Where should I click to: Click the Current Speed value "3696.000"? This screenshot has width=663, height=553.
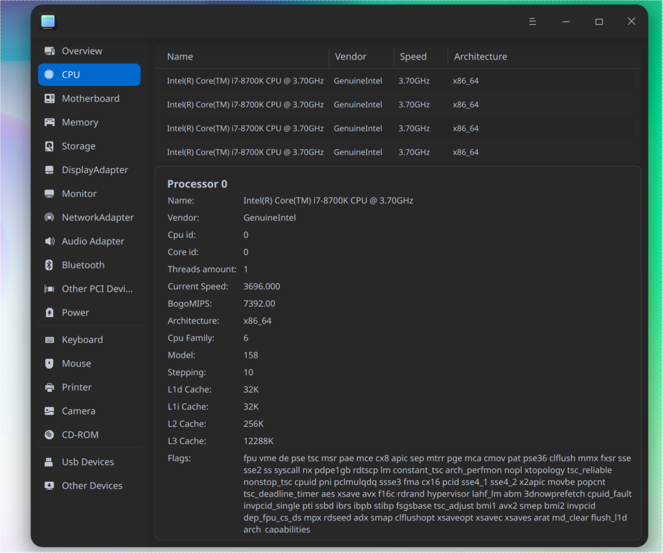click(262, 287)
